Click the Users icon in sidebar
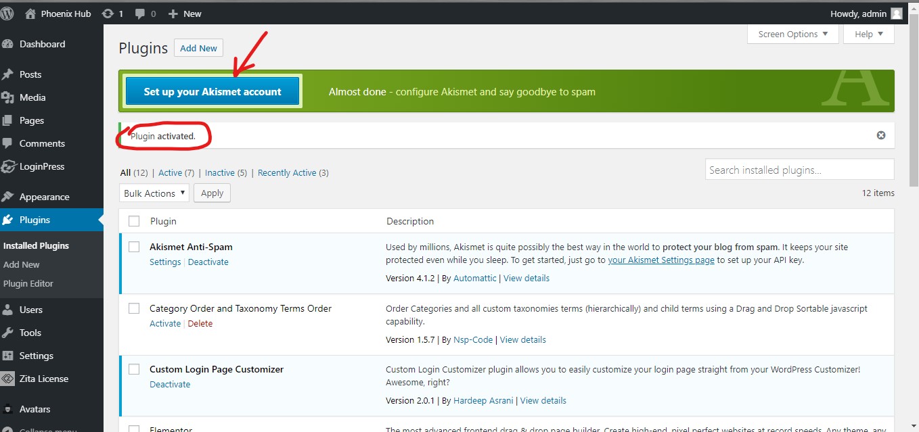 [8, 310]
